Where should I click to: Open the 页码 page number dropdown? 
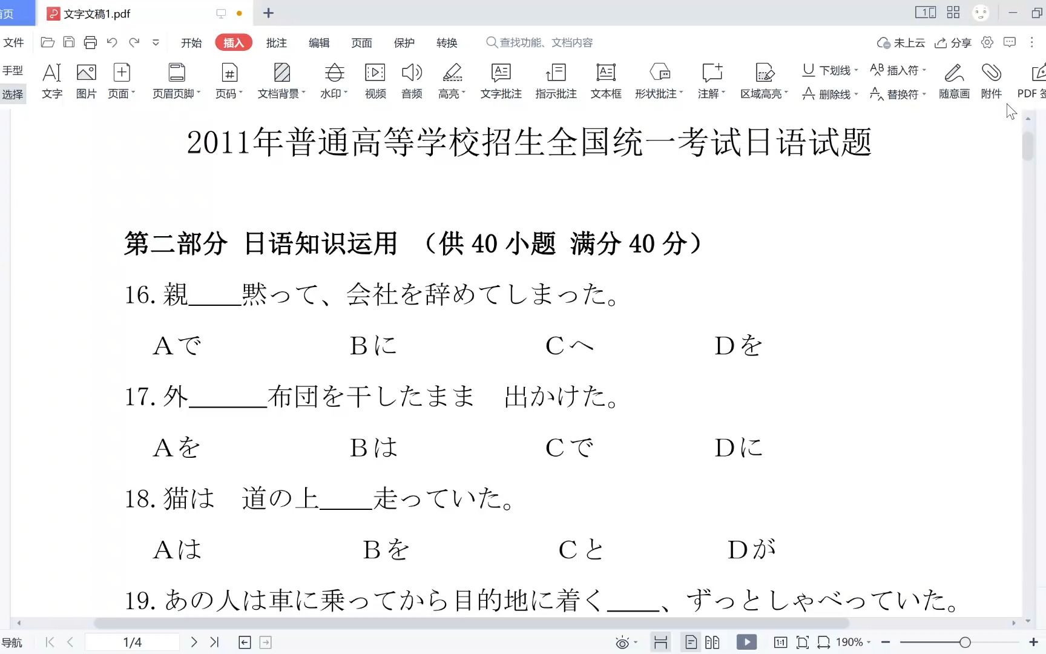coord(229,81)
